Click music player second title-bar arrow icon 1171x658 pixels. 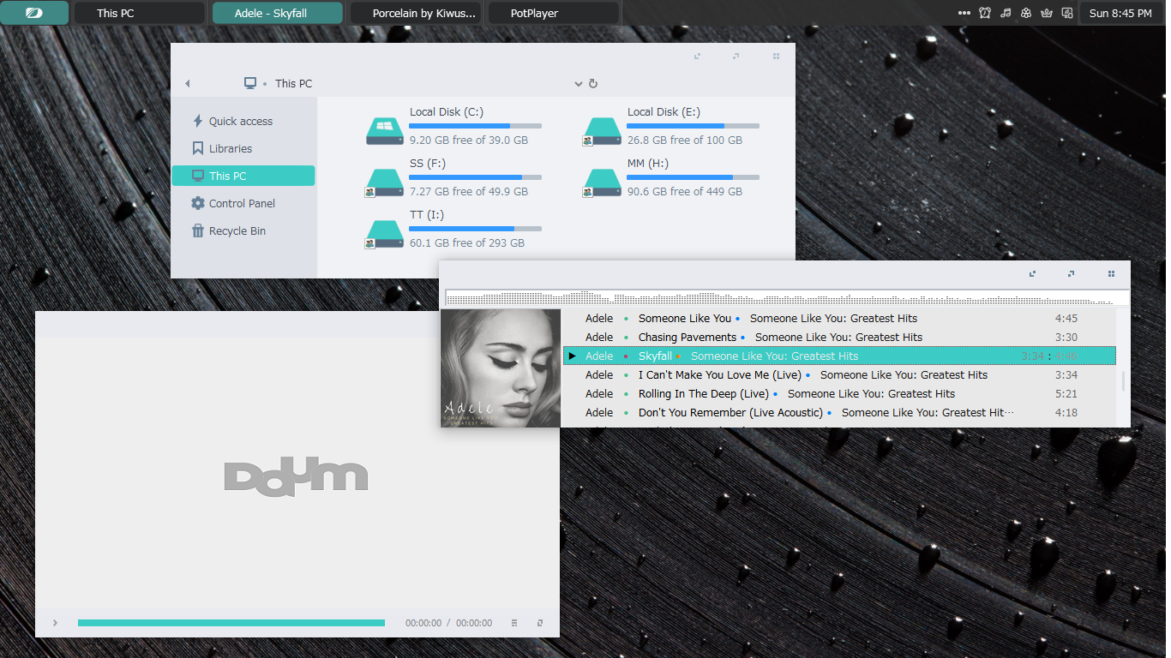1072,274
